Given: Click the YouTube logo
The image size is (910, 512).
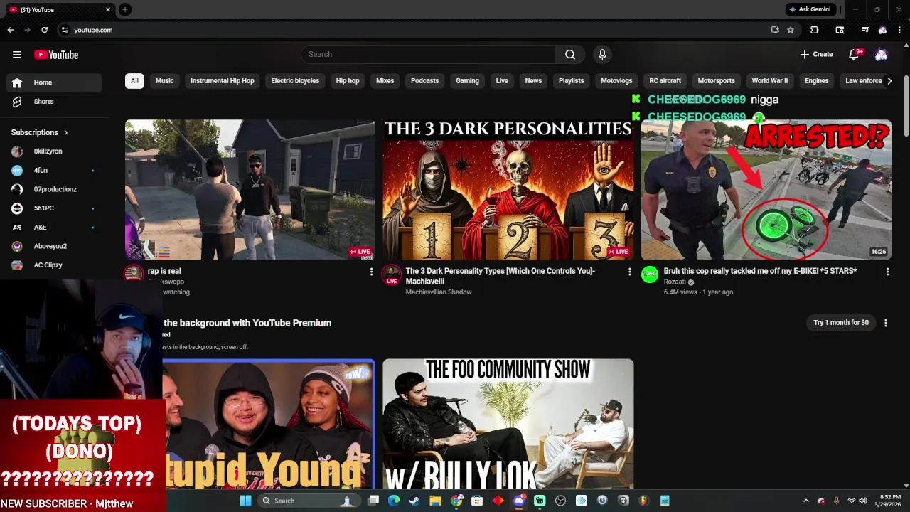Looking at the screenshot, I should (x=56, y=55).
